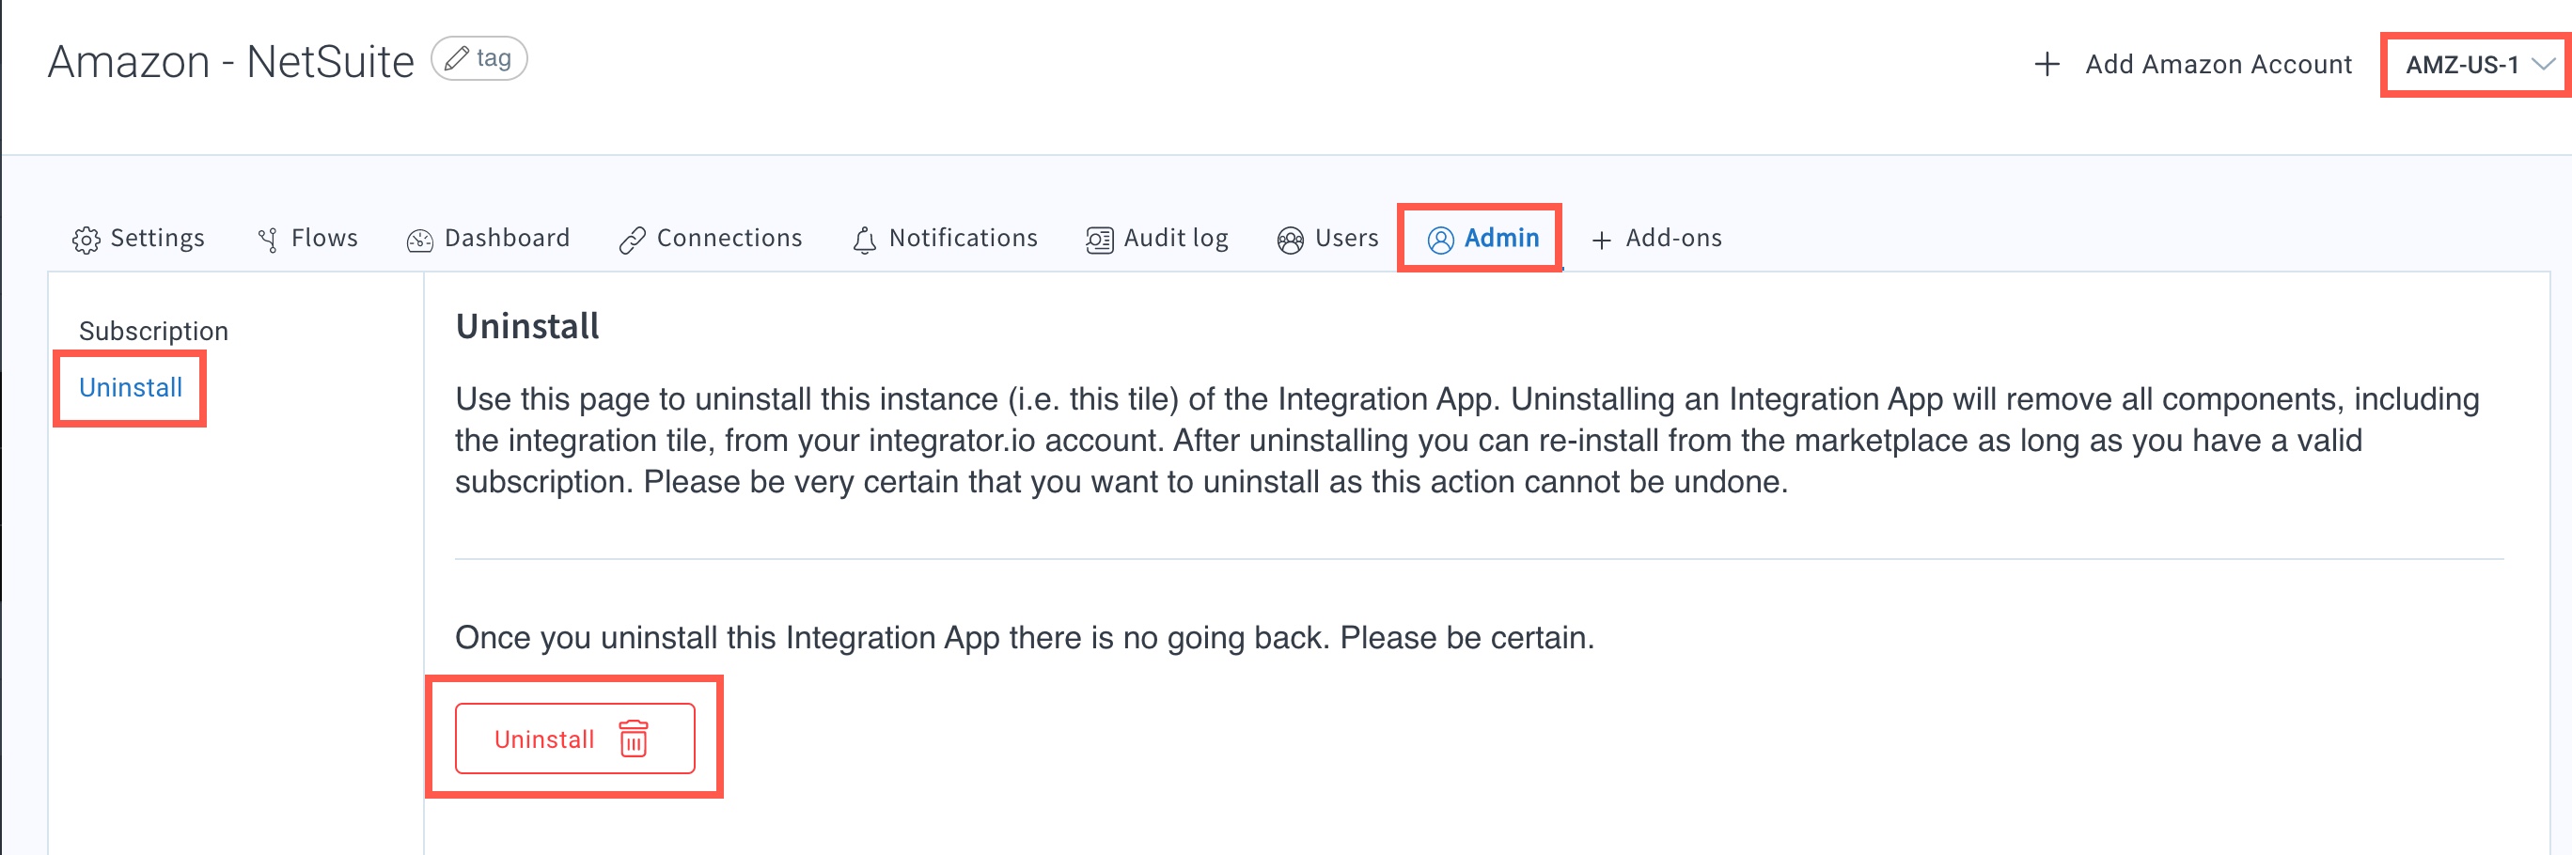Edit the tag label text
This screenshot has height=855, width=2572.
click(x=494, y=59)
